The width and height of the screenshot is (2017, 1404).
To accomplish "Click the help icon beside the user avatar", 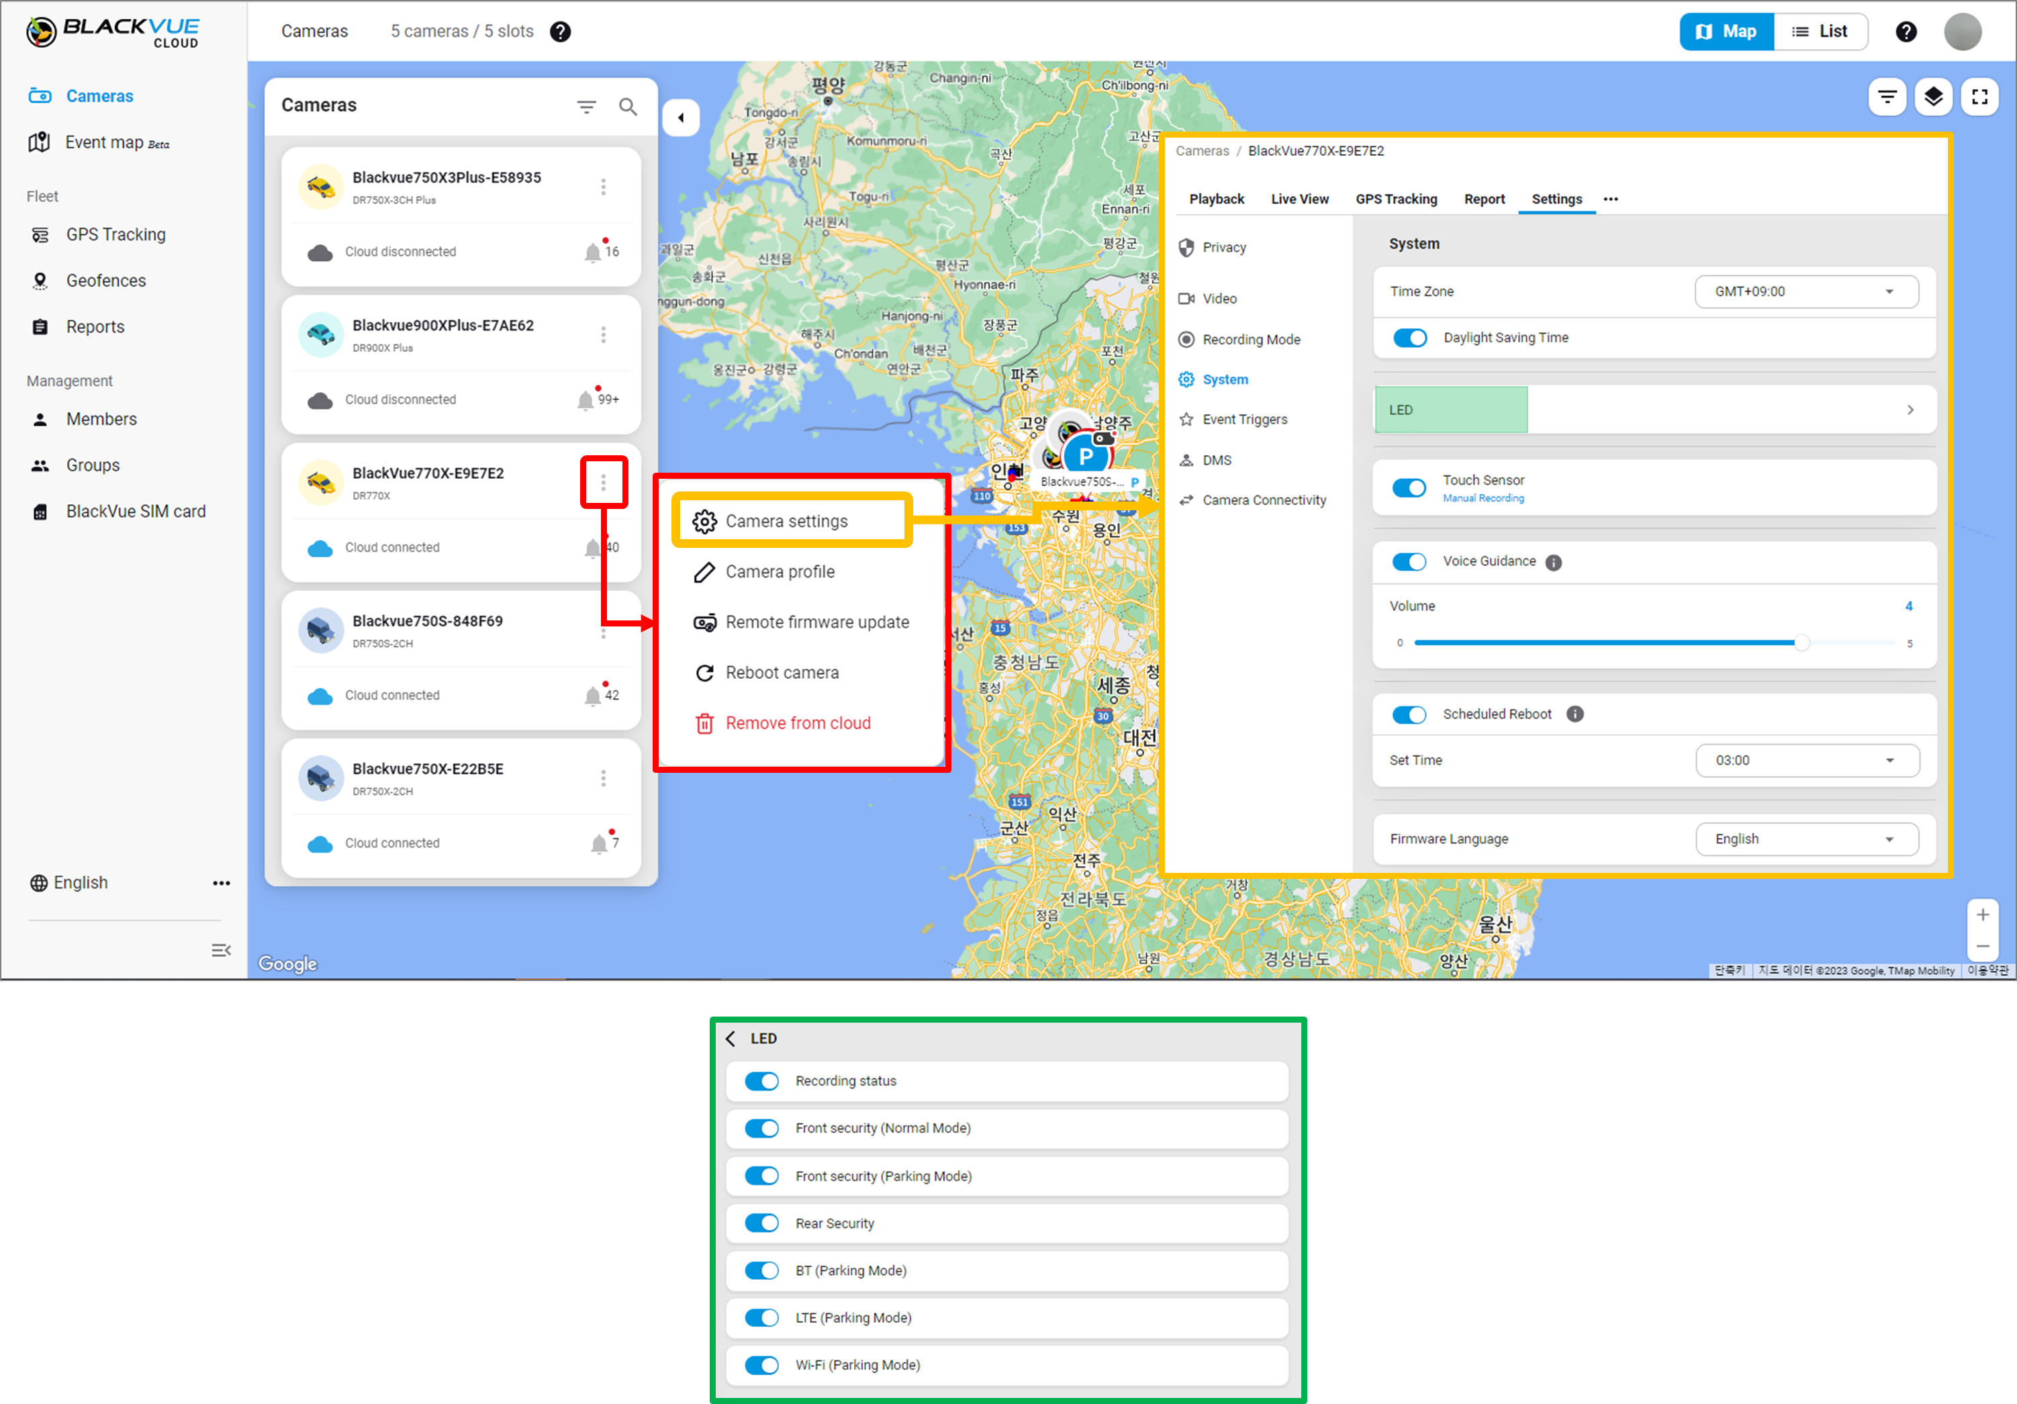I will (x=1906, y=32).
